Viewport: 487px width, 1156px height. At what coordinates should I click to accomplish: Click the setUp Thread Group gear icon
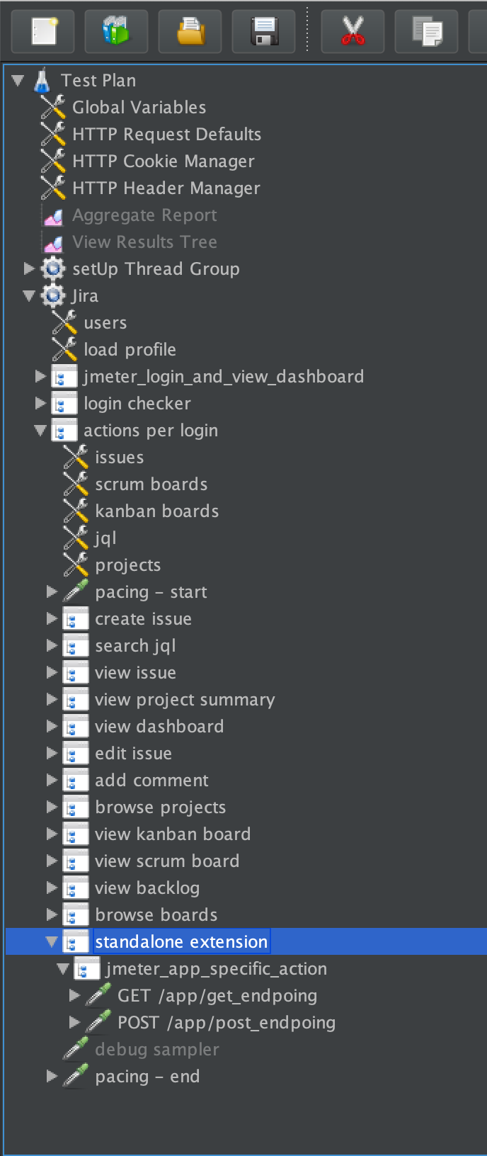tap(53, 268)
